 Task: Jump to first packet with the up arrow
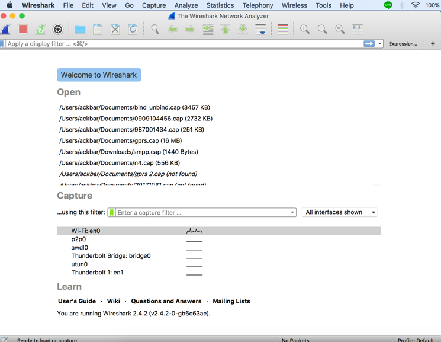[x=226, y=29]
